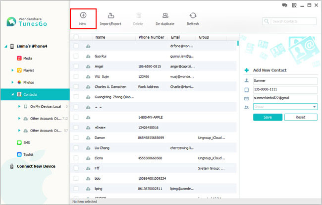Check the box for Elena
Viewport: 322px width, 205px height.
76,158
